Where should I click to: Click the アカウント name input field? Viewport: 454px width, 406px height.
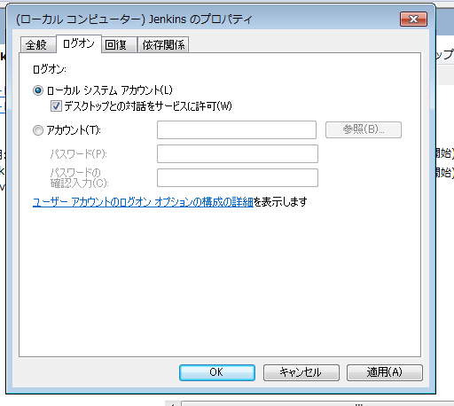[x=237, y=129]
